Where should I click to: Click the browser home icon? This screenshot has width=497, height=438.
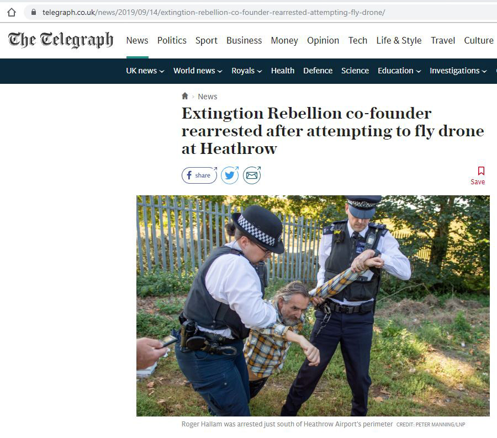[12, 12]
